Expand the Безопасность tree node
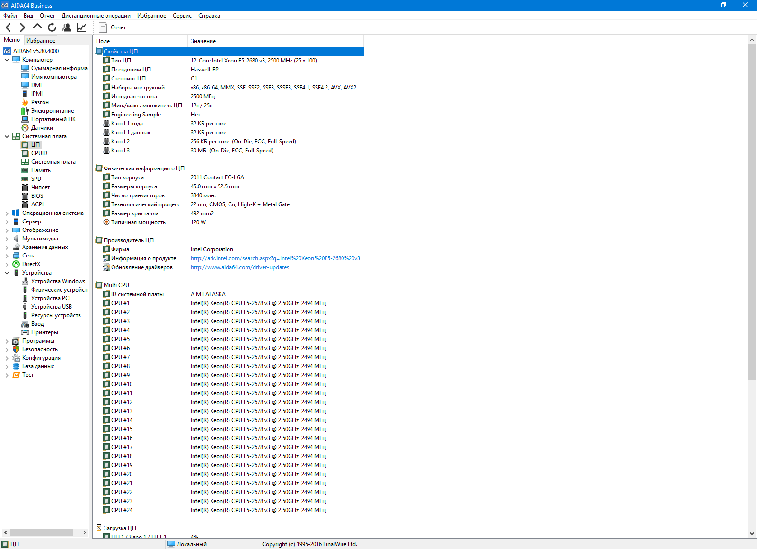 pyautogui.click(x=7, y=349)
